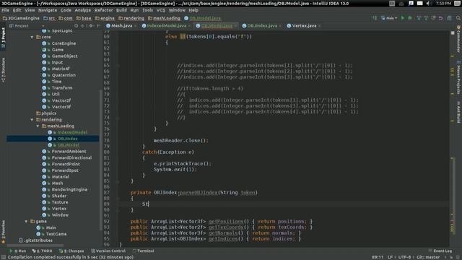Open the Main run configuration dropdown

pos(389,18)
